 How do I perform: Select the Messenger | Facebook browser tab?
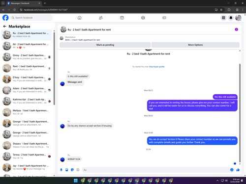24,3
